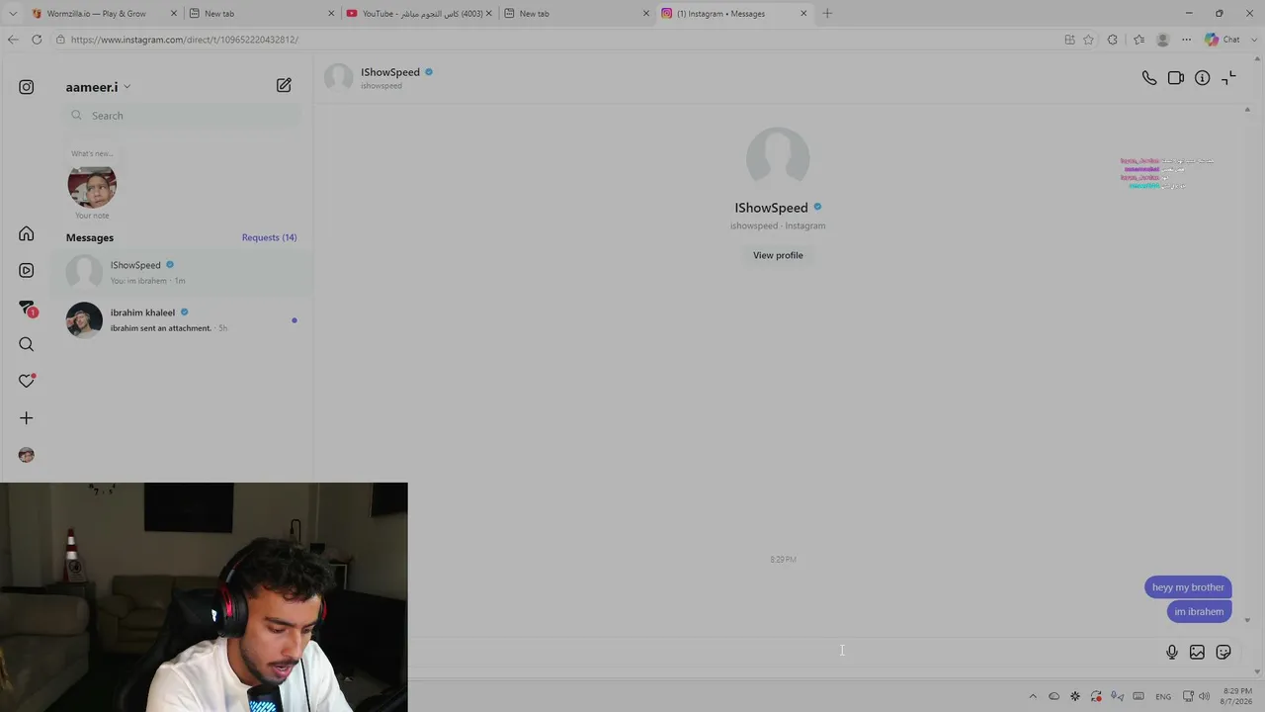Open the ENG language indicator

[1163, 696]
